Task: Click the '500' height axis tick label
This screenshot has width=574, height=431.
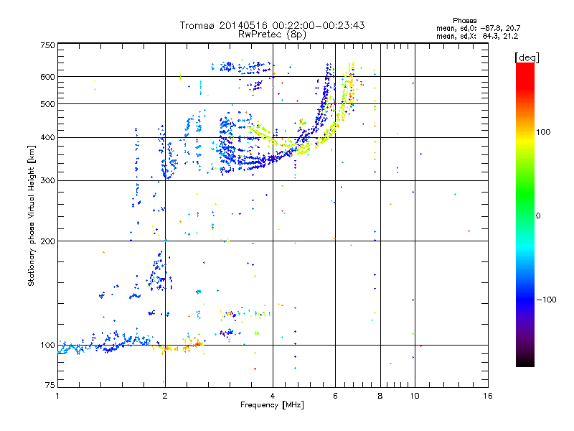Action: 47,104
